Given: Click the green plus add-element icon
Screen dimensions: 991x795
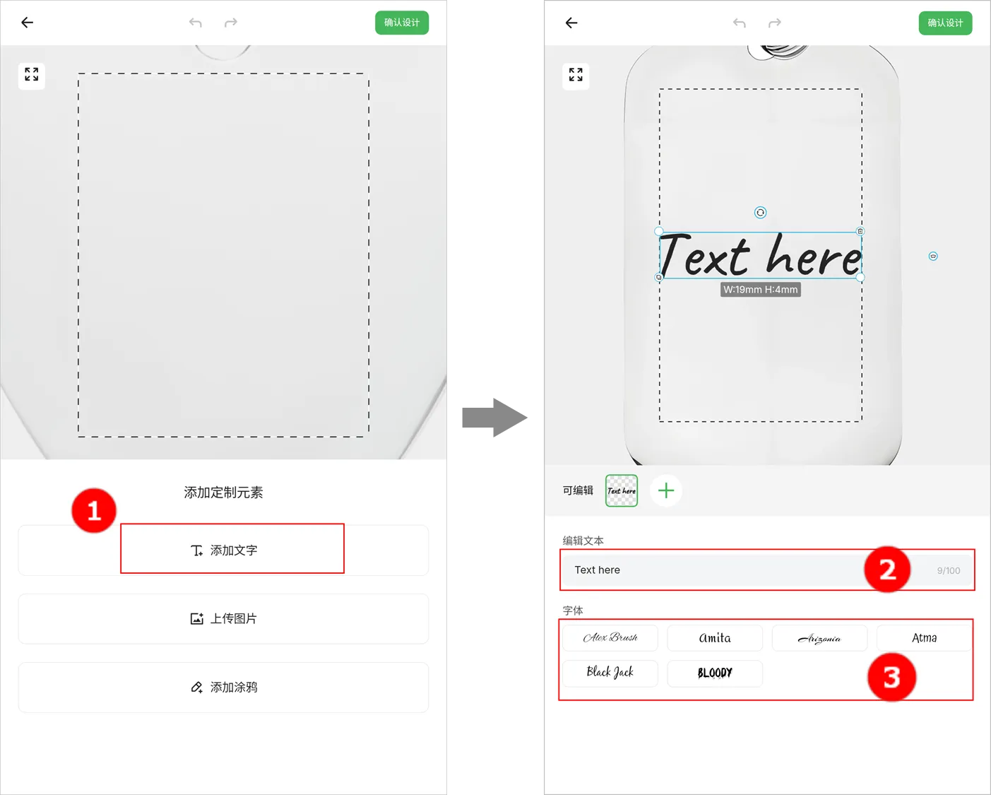Looking at the screenshot, I should pos(666,490).
